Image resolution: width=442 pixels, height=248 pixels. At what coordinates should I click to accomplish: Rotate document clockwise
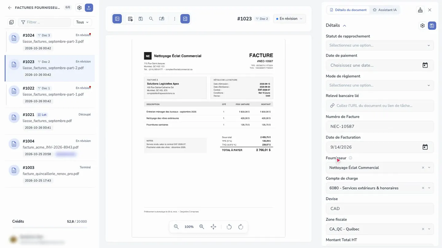pos(241,227)
